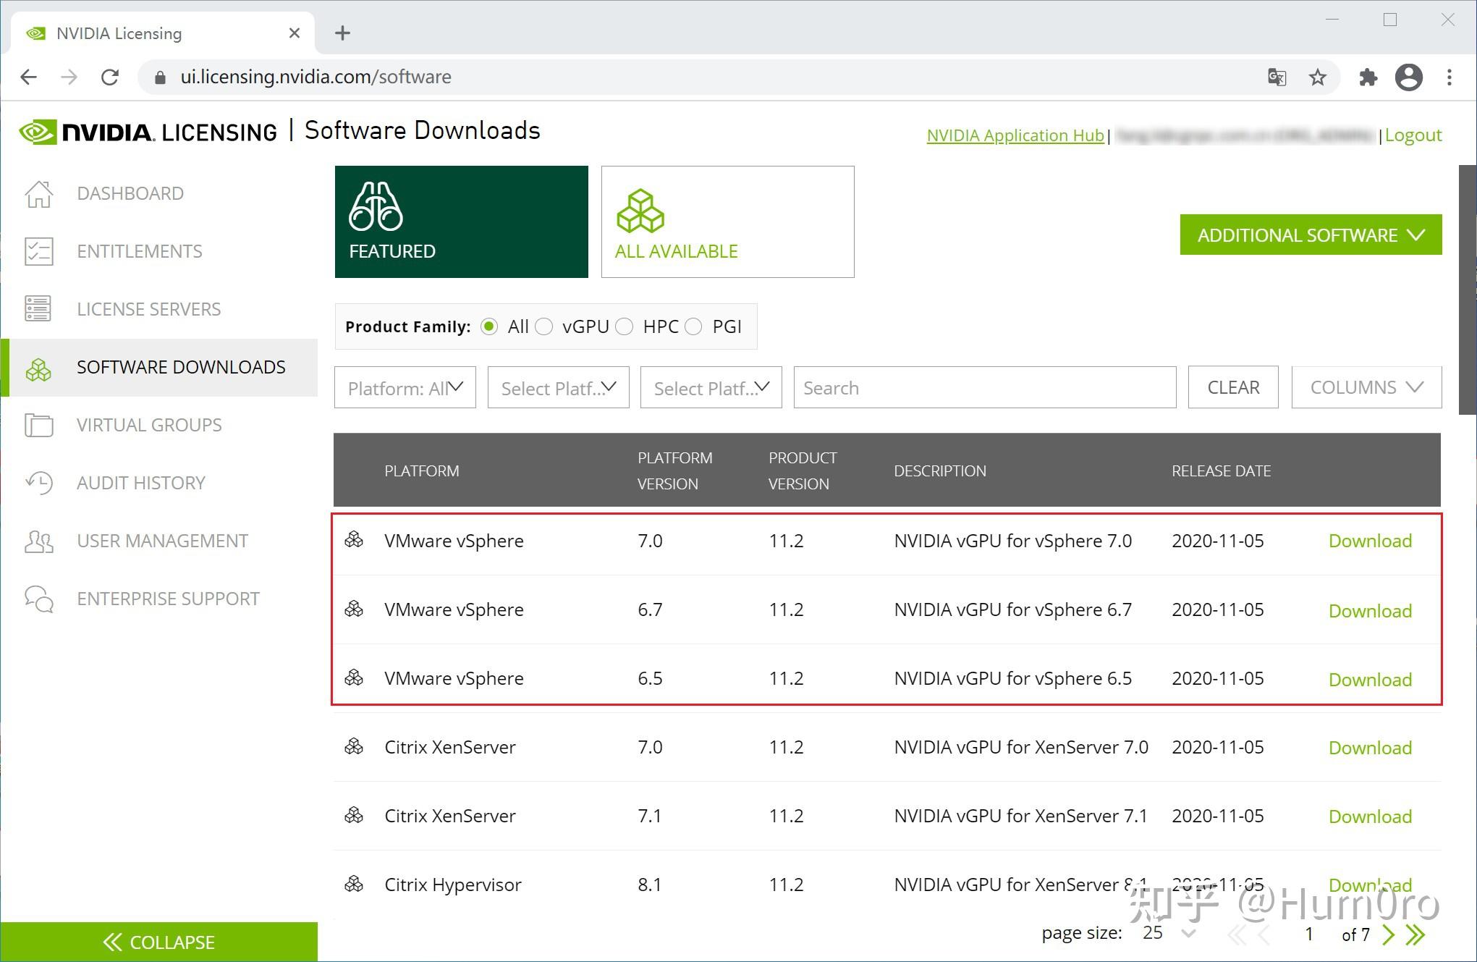Click the Software Downloads sidebar icon
Image resolution: width=1477 pixels, height=962 pixels.
pyautogui.click(x=40, y=368)
